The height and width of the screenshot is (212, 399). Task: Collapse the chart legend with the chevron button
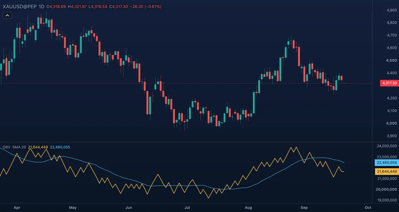click(7, 15)
